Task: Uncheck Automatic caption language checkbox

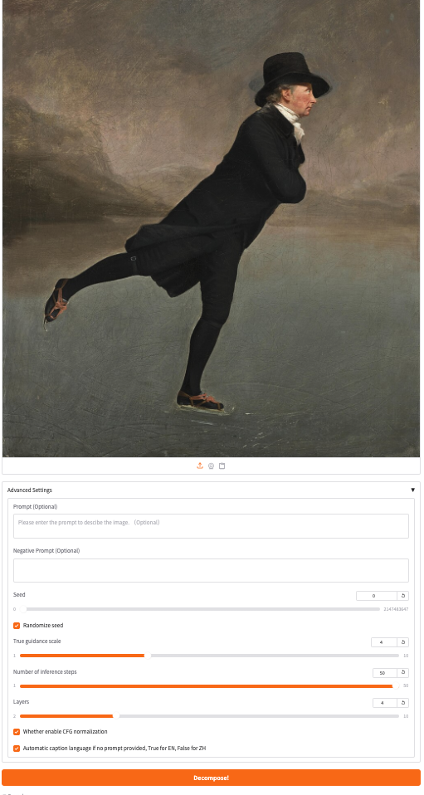Action: 17,749
